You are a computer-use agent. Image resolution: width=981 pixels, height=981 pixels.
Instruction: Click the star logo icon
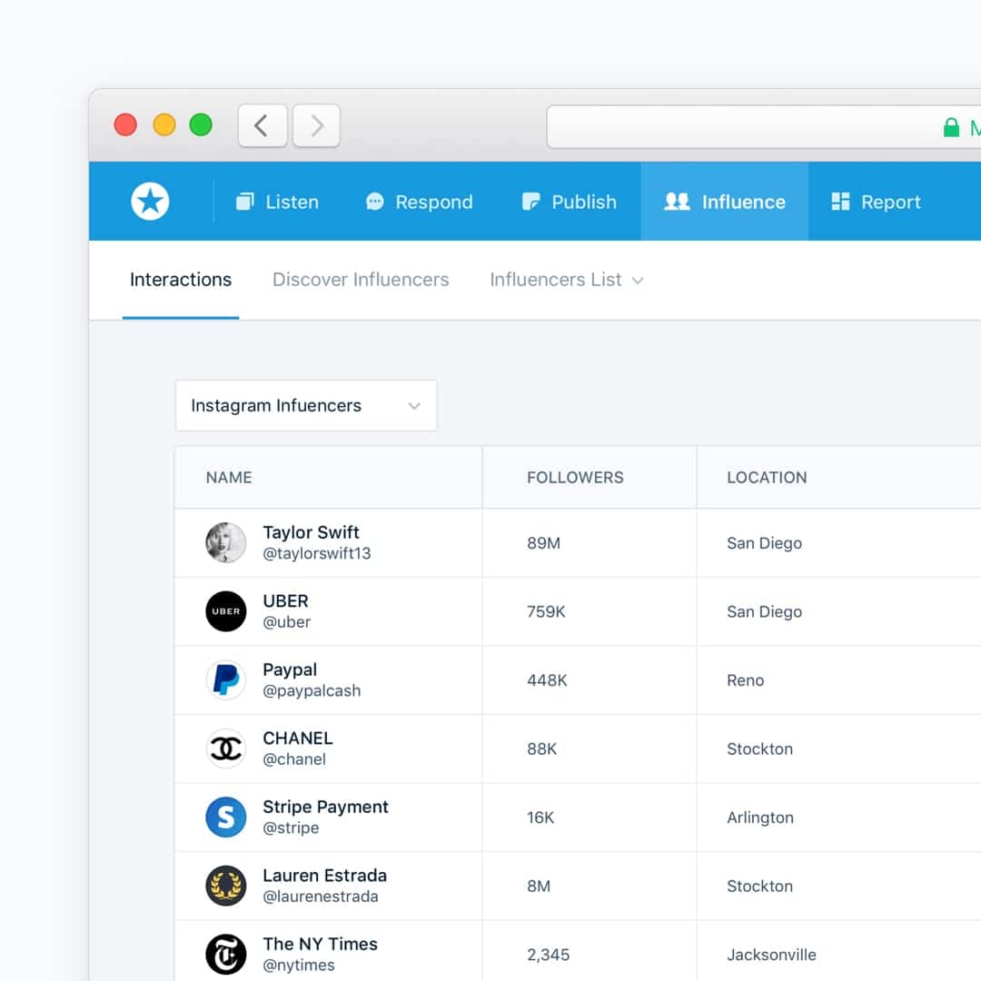click(x=150, y=202)
